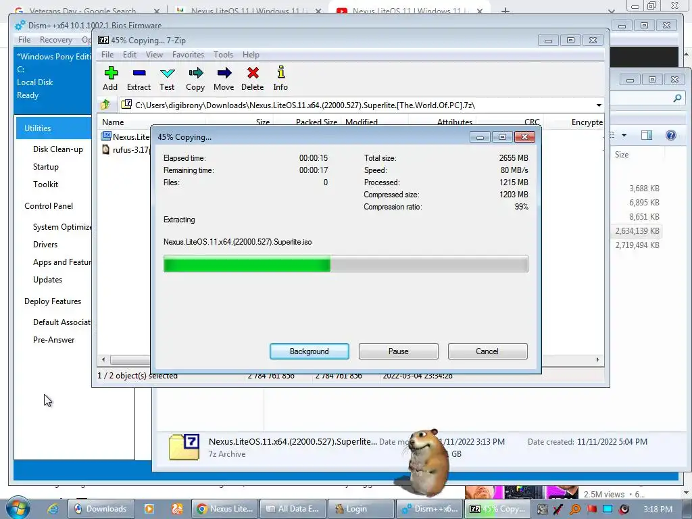The image size is (692, 519).
Task: Open Disk Clean-up in Dism++
Action: point(58,149)
